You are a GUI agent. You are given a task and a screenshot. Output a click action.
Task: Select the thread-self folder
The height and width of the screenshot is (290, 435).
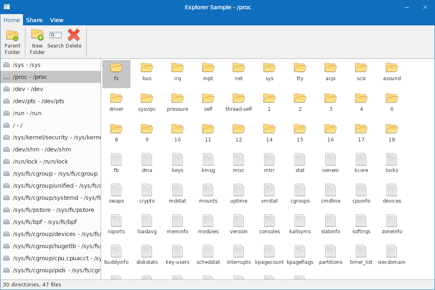(238, 104)
